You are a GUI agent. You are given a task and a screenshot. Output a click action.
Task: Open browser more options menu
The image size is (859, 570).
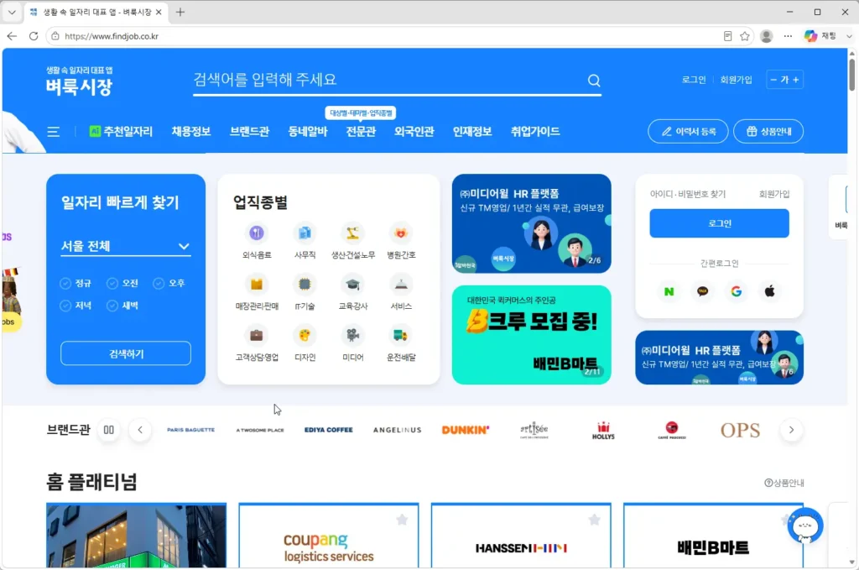click(788, 36)
